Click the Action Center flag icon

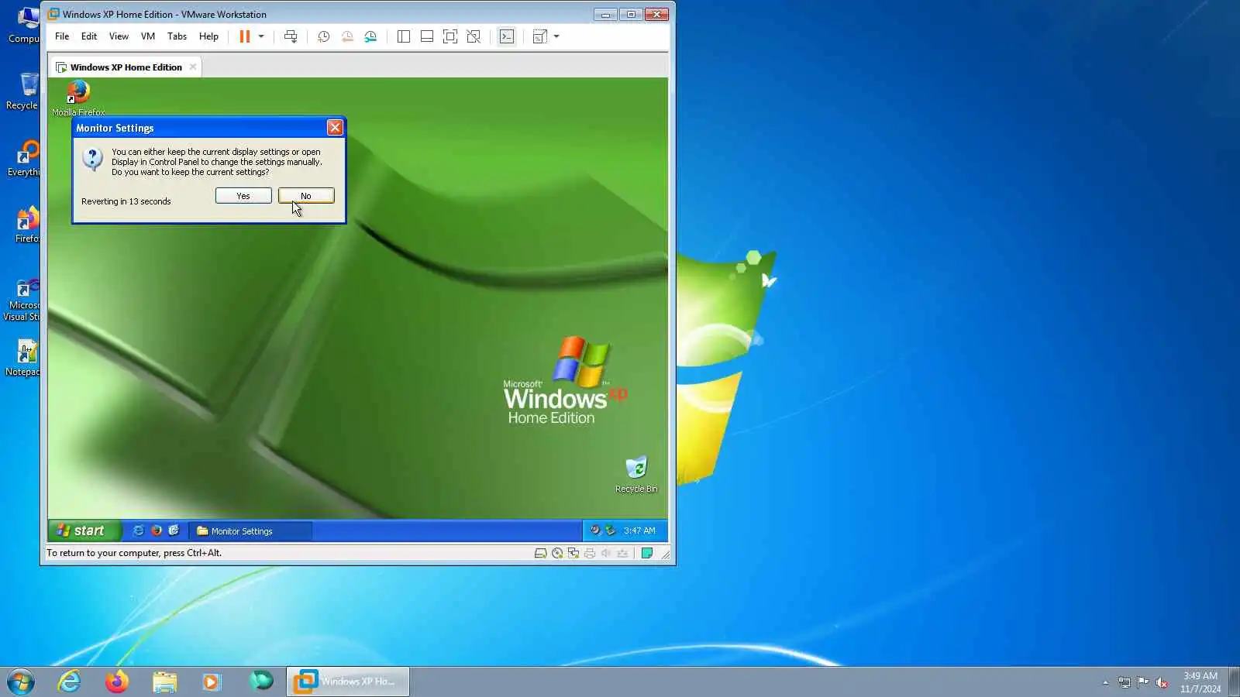point(1143,682)
